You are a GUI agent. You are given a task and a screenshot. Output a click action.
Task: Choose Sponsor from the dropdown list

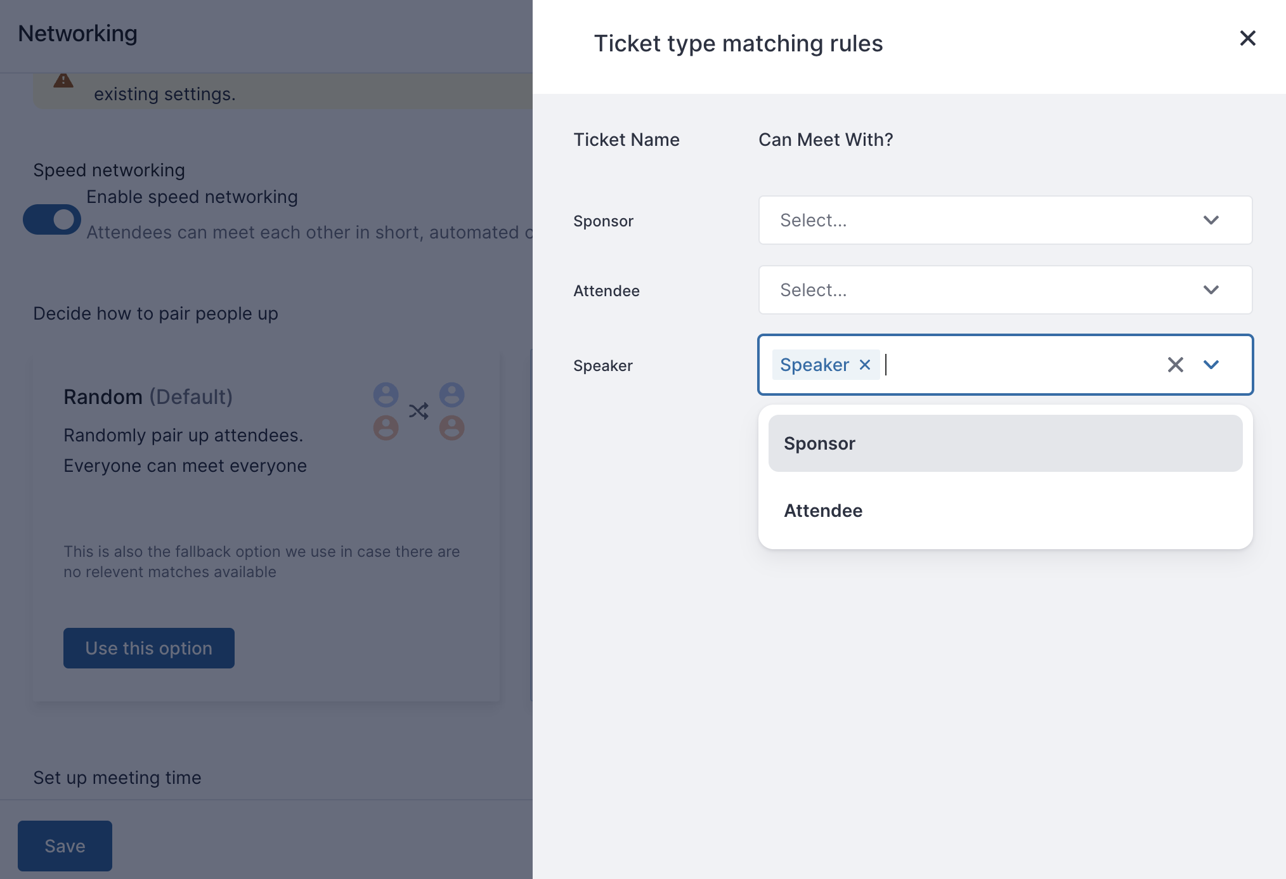tap(1005, 443)
